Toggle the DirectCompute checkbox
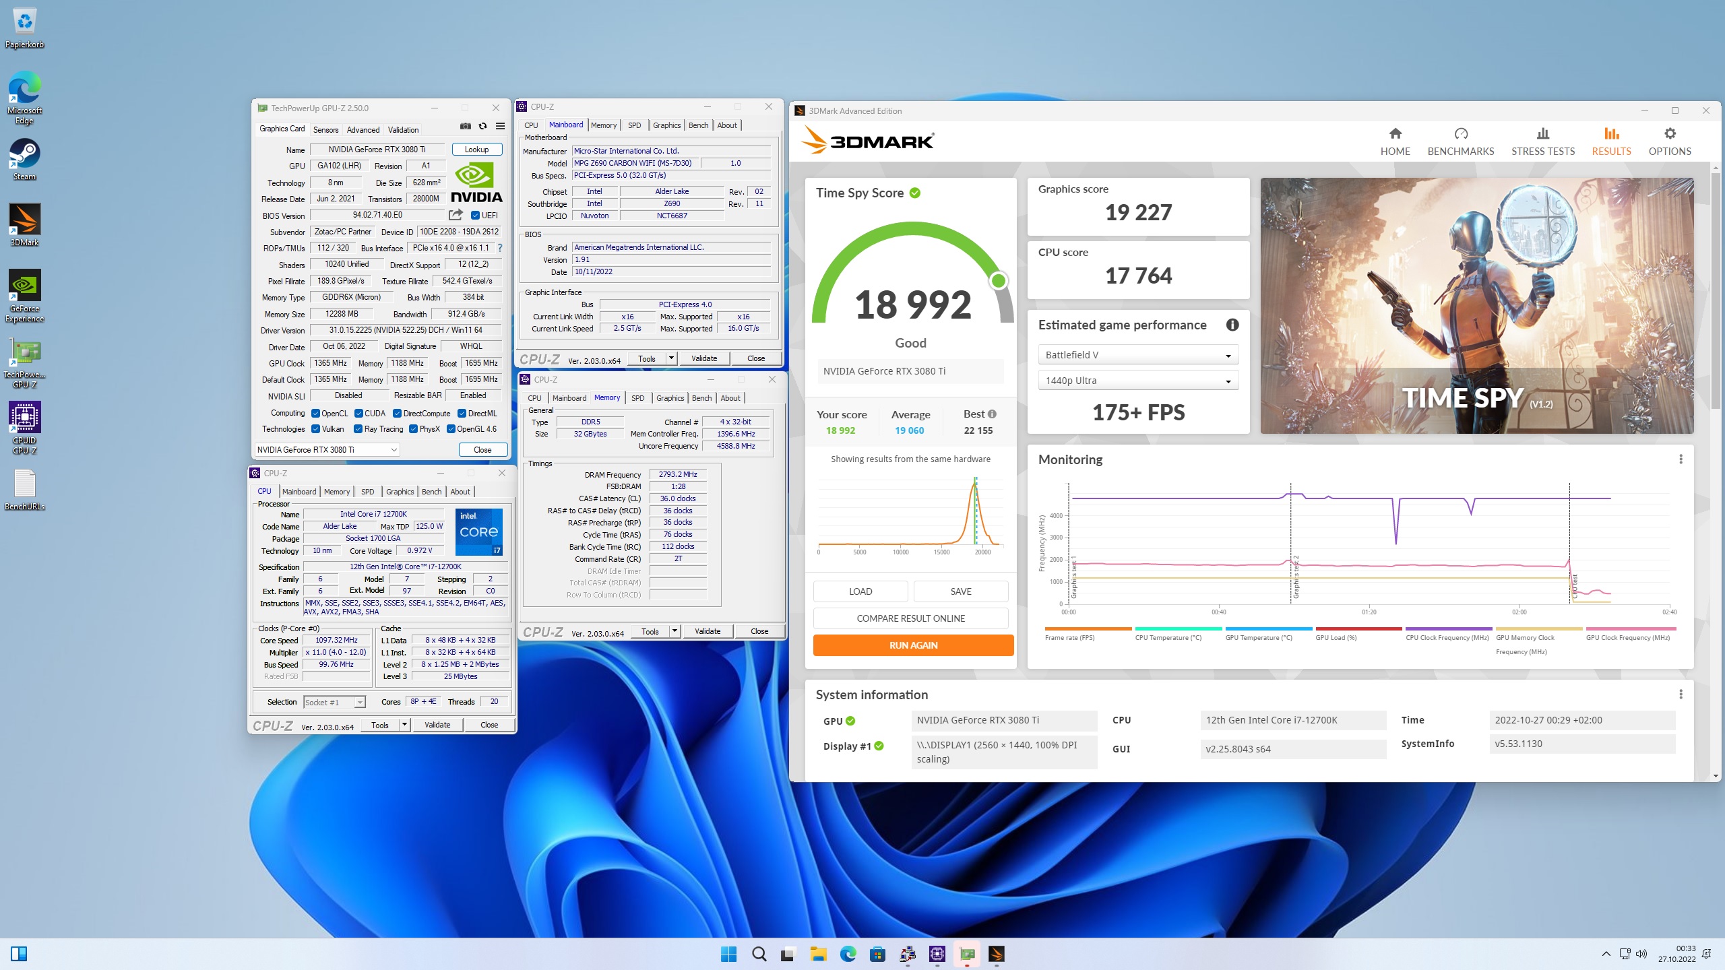The image size is (1725, 970). 398,414
